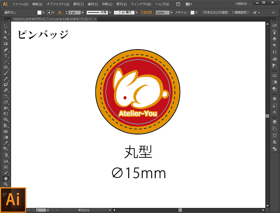
Task: Expand the tools panel width arrows
Action: pyautogui.click(x=3, y=18)
